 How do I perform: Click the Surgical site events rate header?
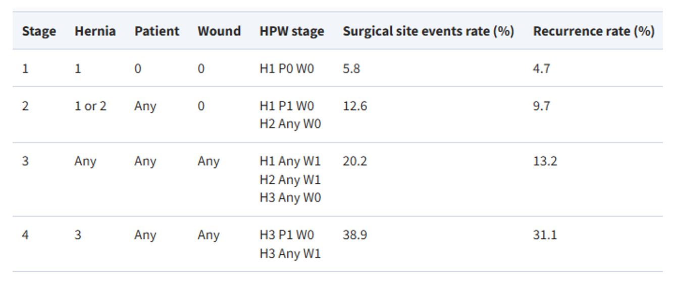pyautogui.click(x=428, y=31)
